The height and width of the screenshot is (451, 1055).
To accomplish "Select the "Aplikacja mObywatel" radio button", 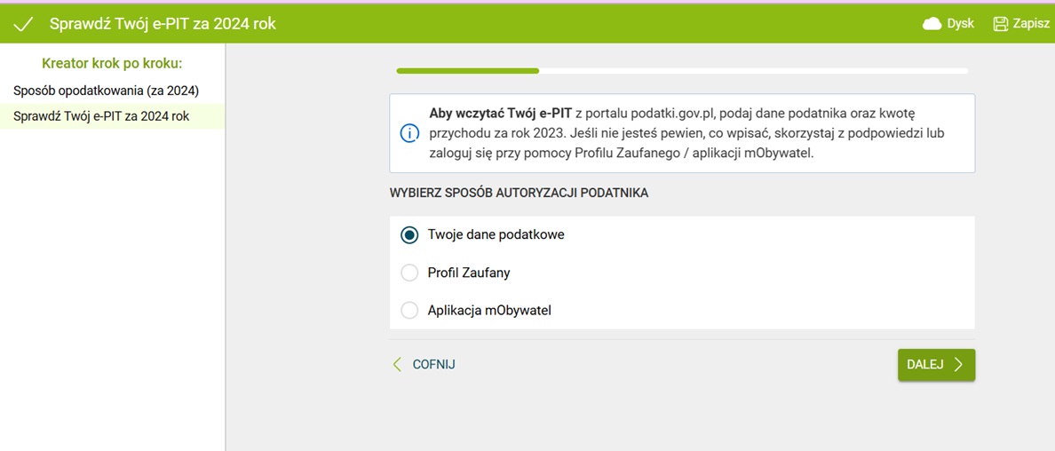I will click(409, 311).
